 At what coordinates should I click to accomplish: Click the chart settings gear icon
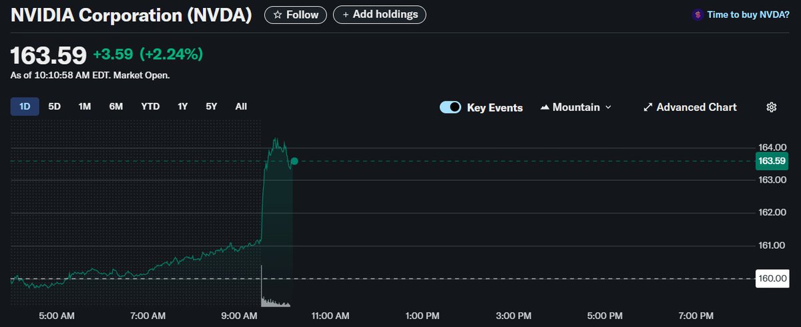pos(772,107)
